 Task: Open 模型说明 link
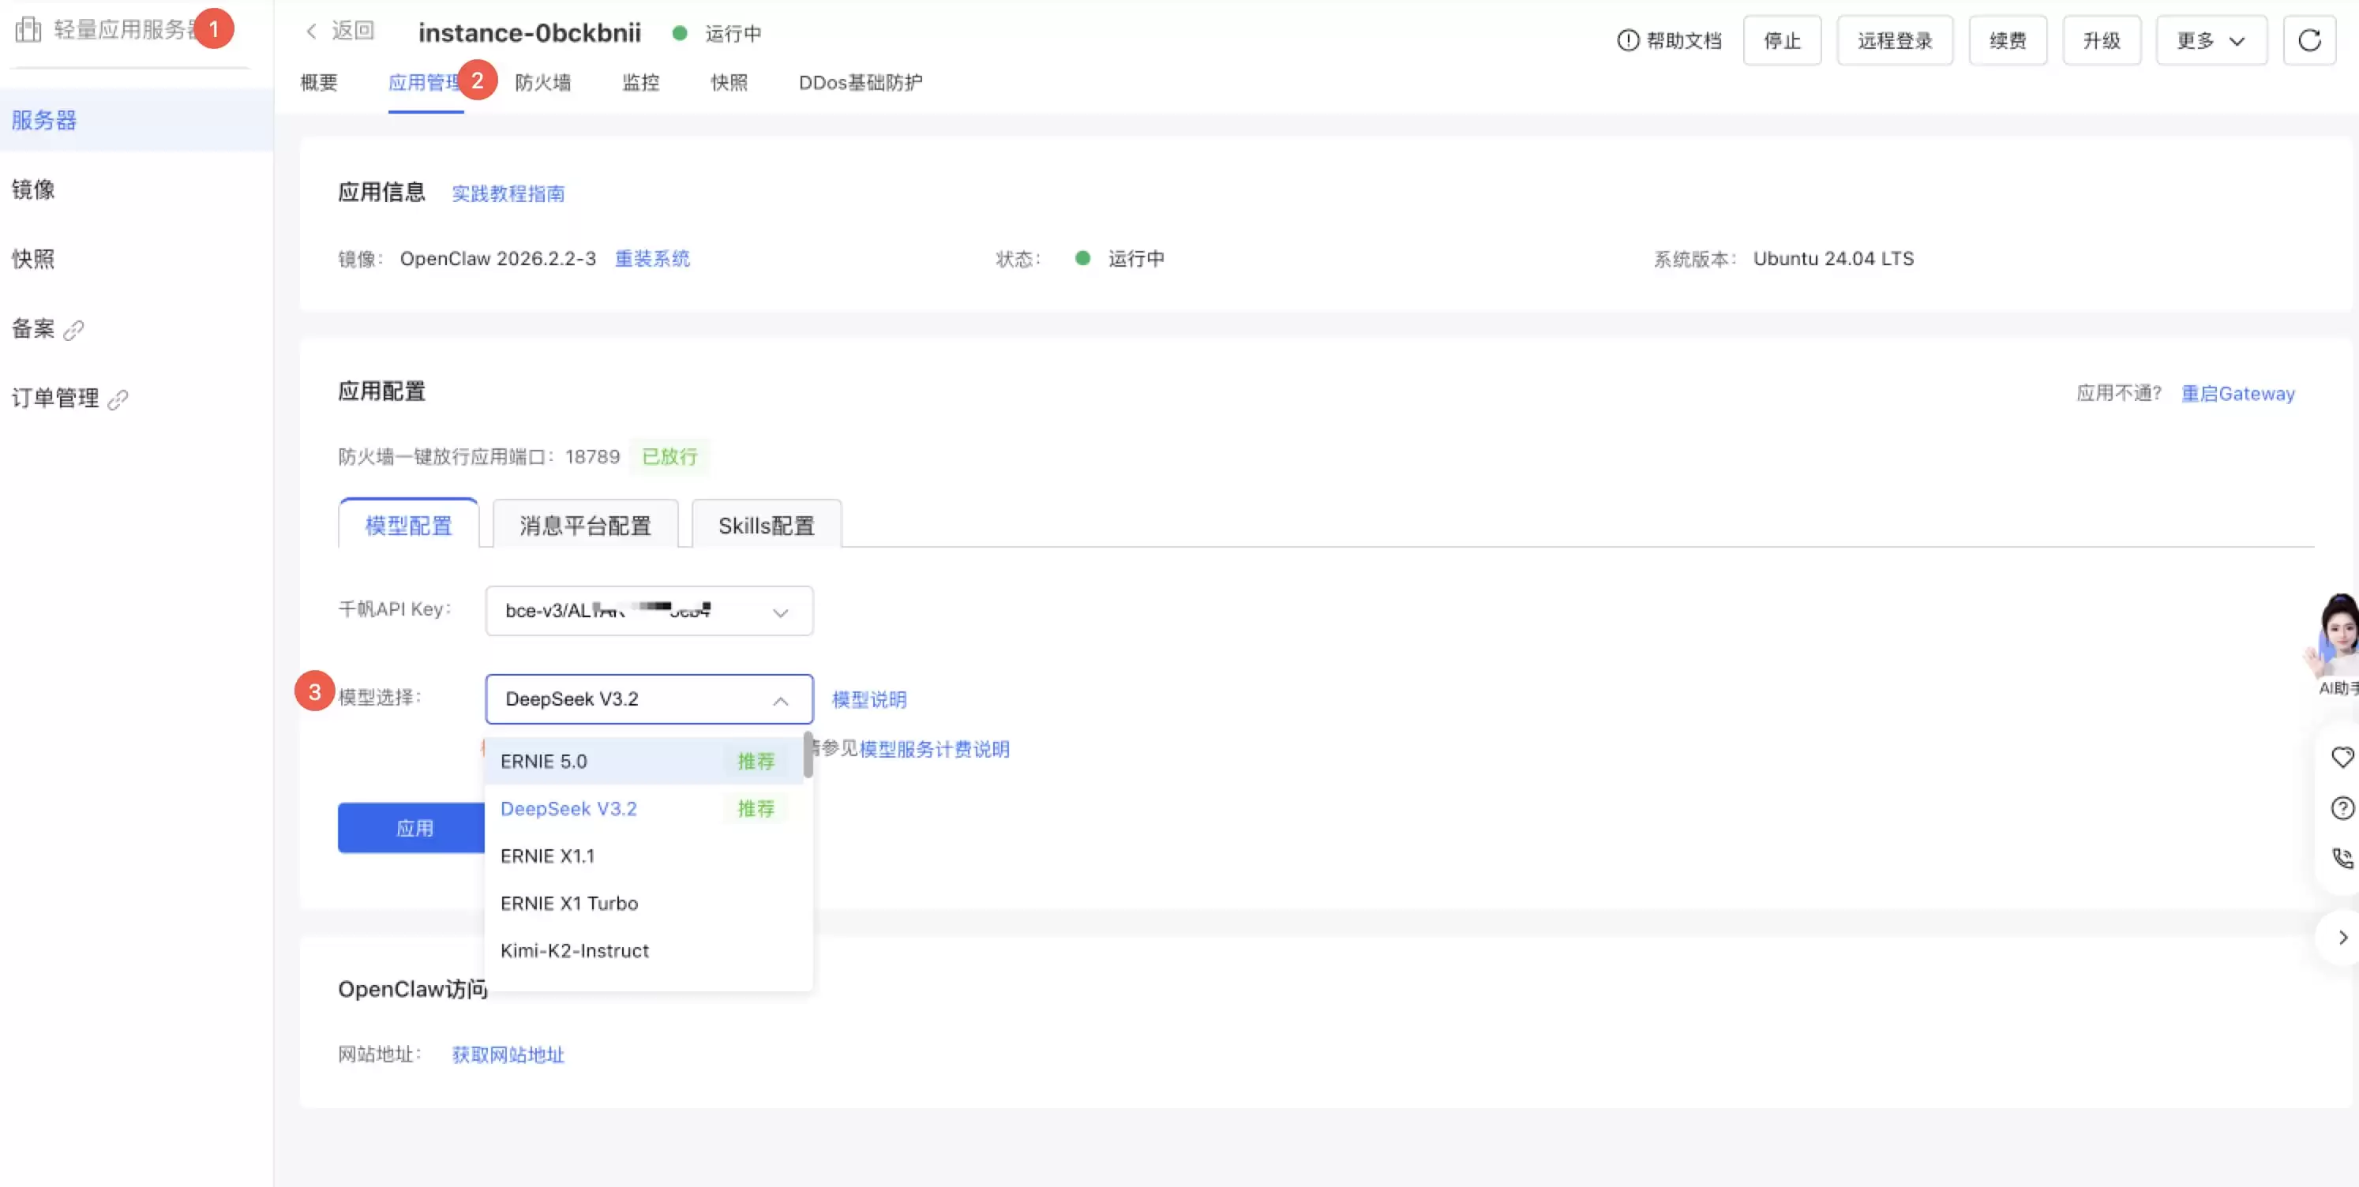[x=869, y=699]
